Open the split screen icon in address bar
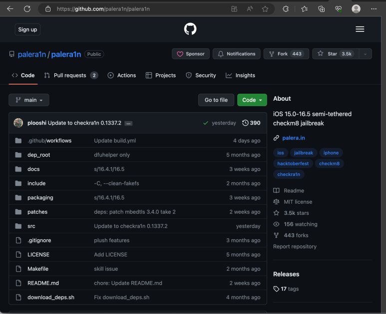 (x=234, y=9)
